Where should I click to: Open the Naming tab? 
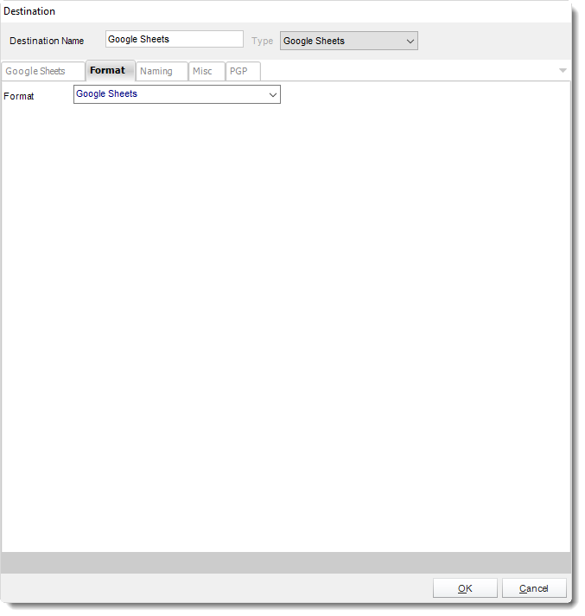[x=162, y=71]
